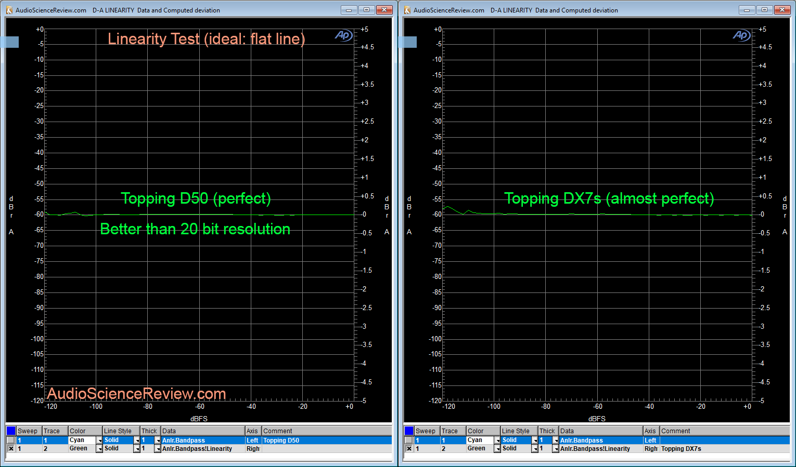Click the Color column header in left window
Screen dimensions: 796x467
[x=85, y=431]
